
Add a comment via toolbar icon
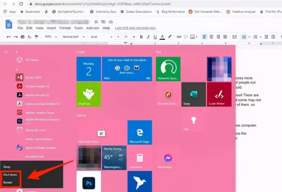186,37
